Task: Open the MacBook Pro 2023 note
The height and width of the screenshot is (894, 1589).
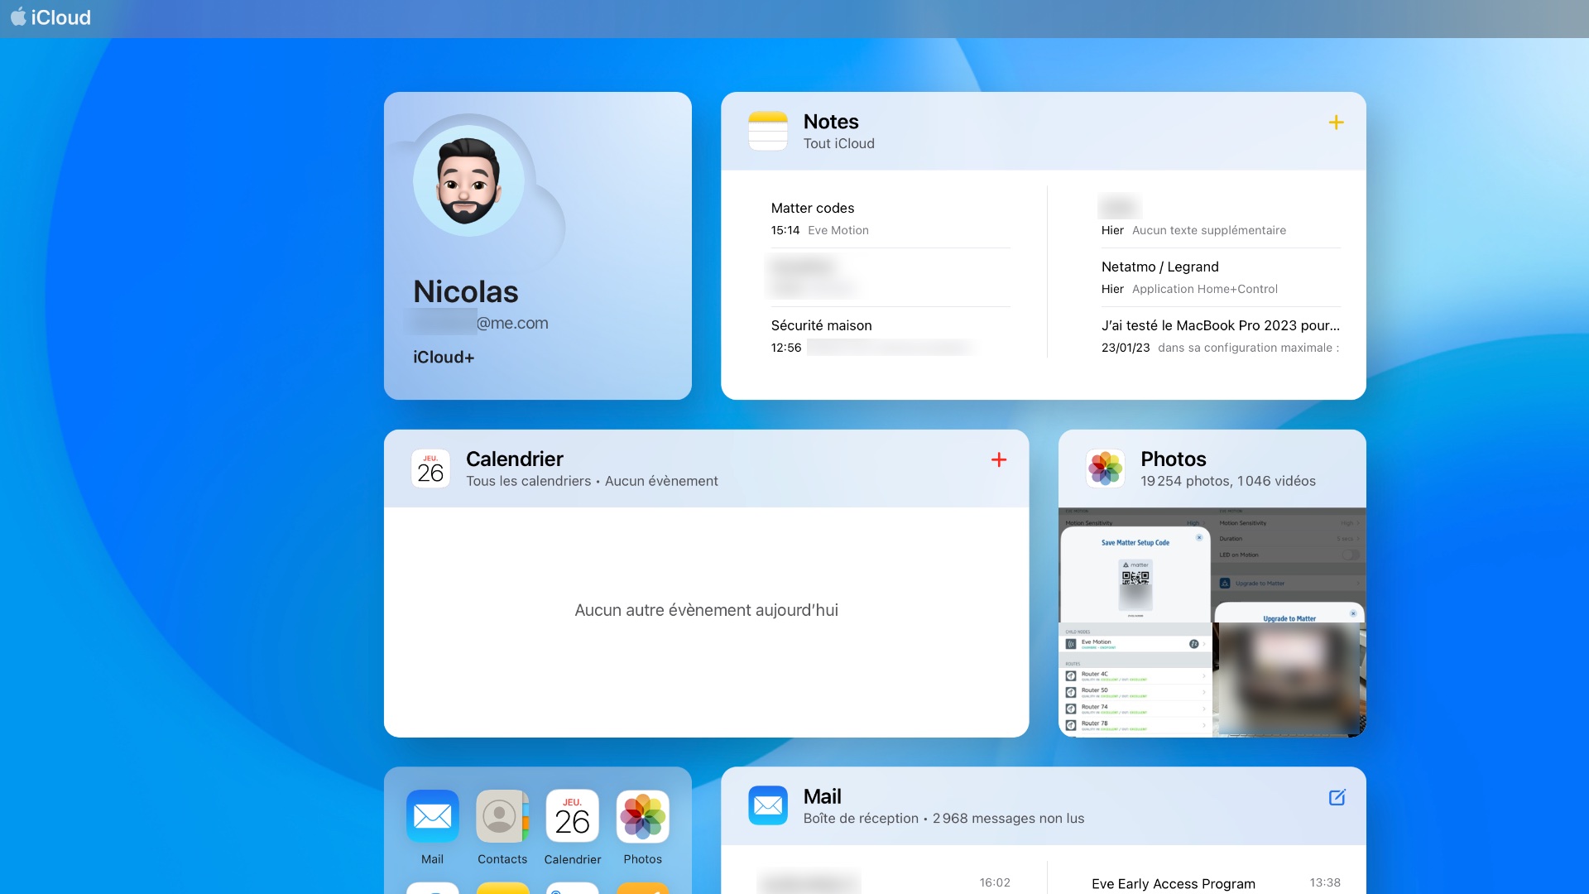Action: [1221, 336]
